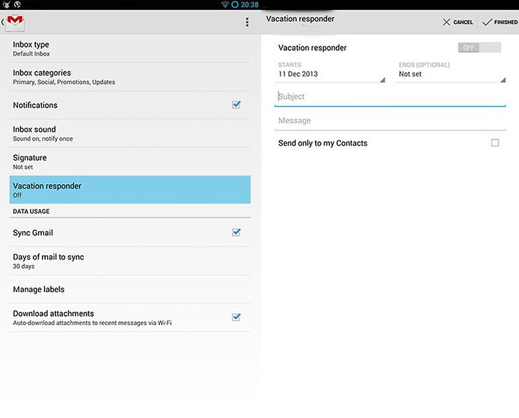Tap the Sync Gmail row label

click(x=33, y=233)
